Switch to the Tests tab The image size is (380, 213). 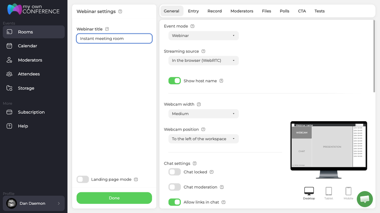pyautogui.click(x=320, y=11)
